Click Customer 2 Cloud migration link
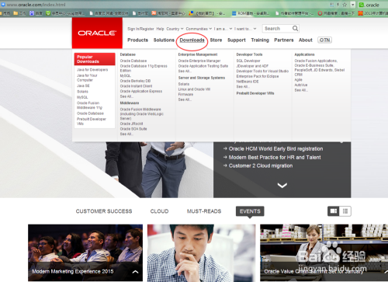The width and height of the screenshot is (388, 282). click(261, 165)
